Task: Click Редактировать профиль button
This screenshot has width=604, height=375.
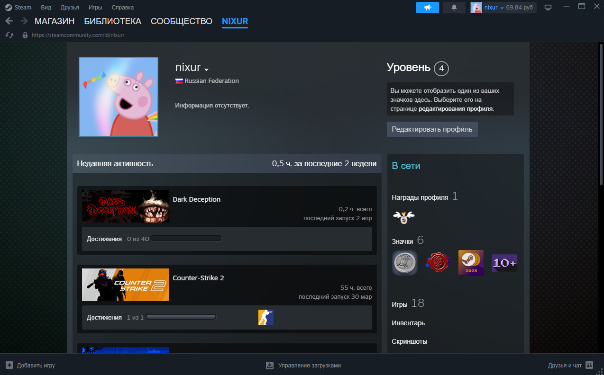Action: (x=432, y=129)
